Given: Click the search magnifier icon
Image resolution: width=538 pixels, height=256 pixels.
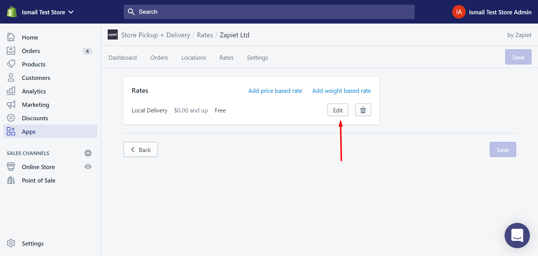Looking at the screenshot, I should click(131, 12).
